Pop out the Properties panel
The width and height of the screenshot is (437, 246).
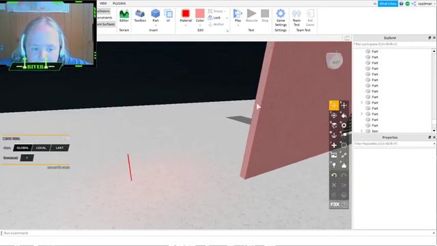point(429,137)
